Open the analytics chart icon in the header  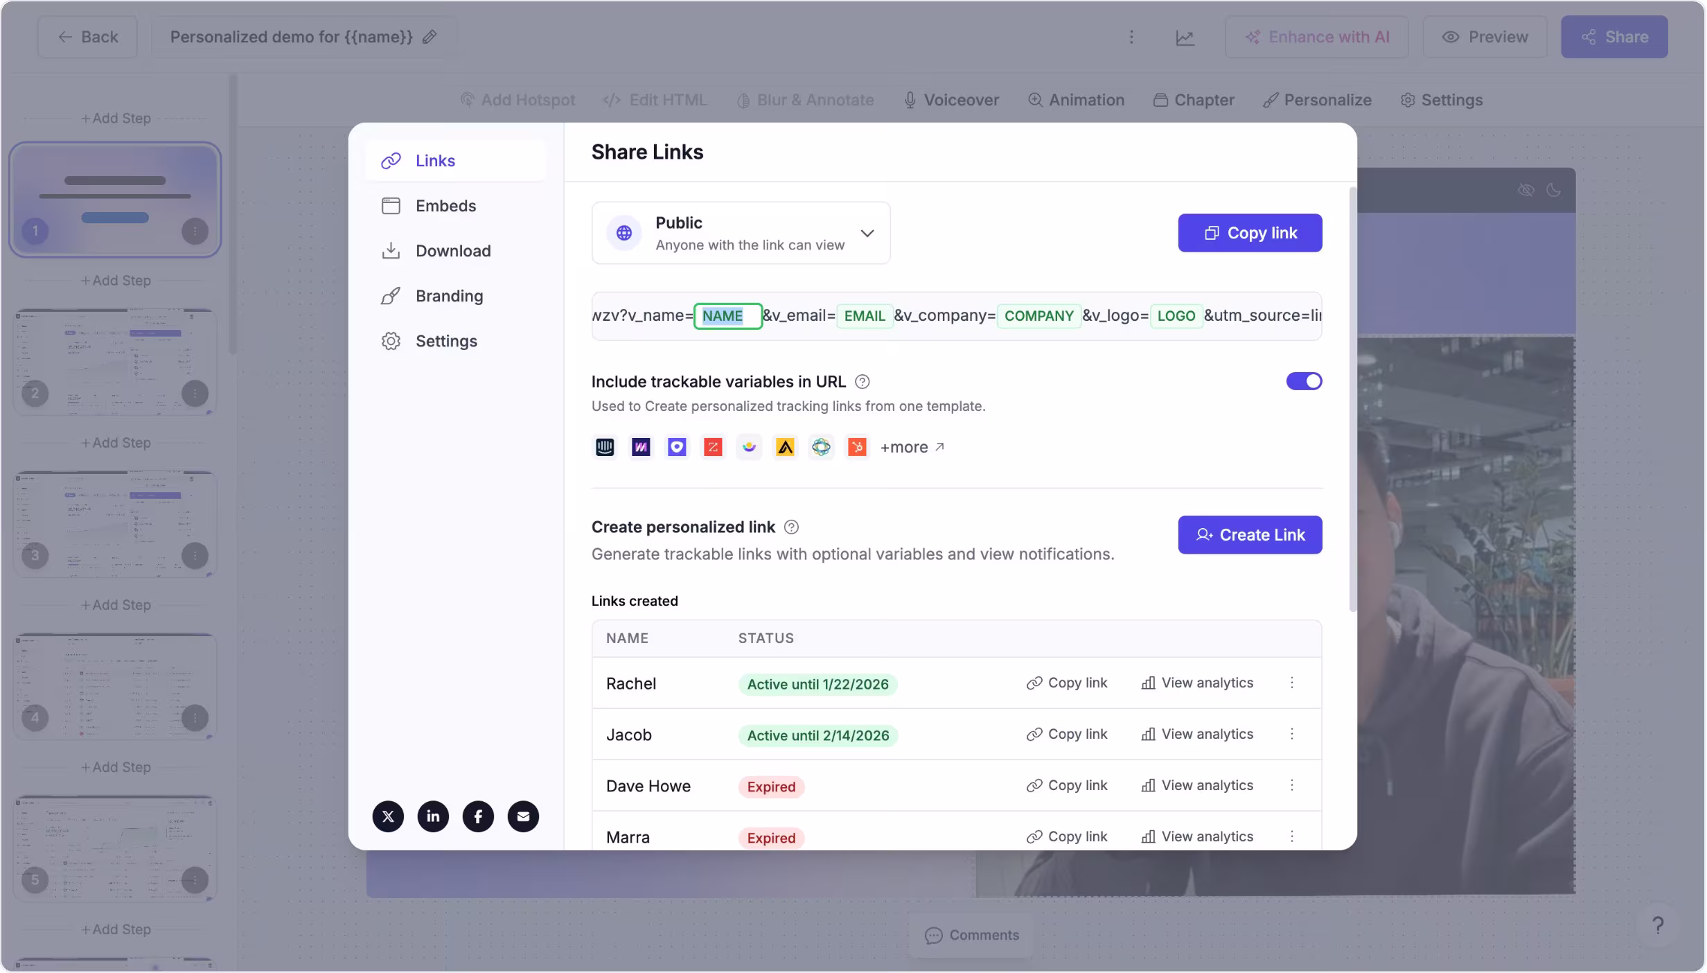[x=1185, y=37]
